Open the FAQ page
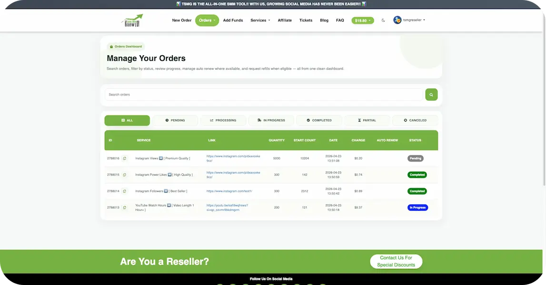The height and width of the screenshot is (285, 546). (x=340, y=20)
